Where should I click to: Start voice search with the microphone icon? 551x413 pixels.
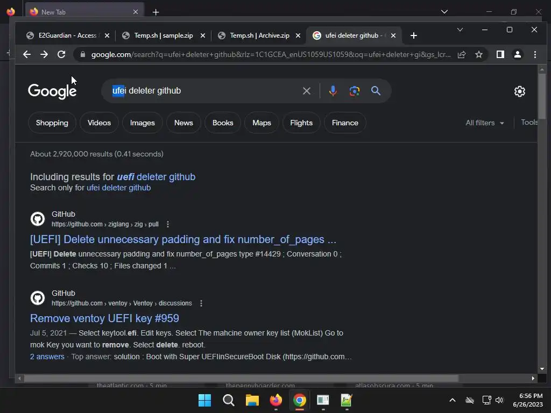point(333,91)
